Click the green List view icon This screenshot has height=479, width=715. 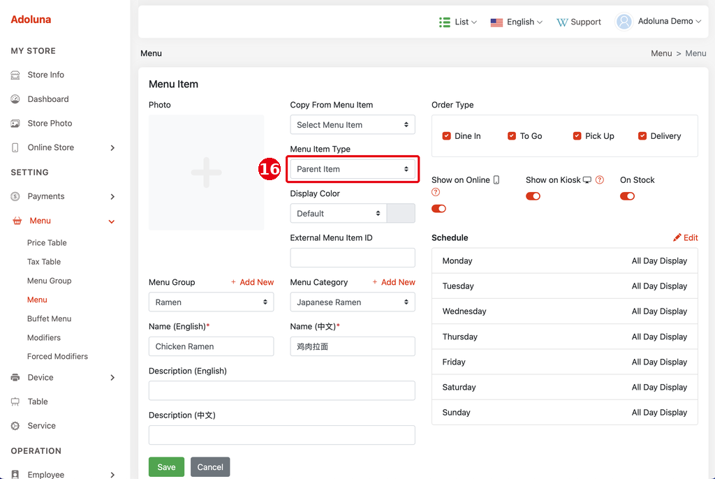[x=445, y=22]
